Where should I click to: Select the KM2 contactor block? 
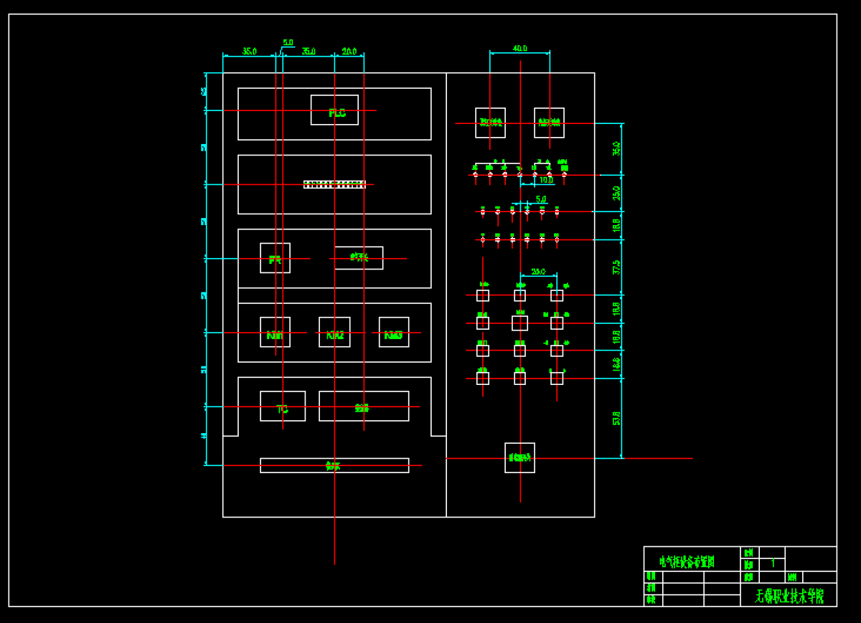point(334,333)
